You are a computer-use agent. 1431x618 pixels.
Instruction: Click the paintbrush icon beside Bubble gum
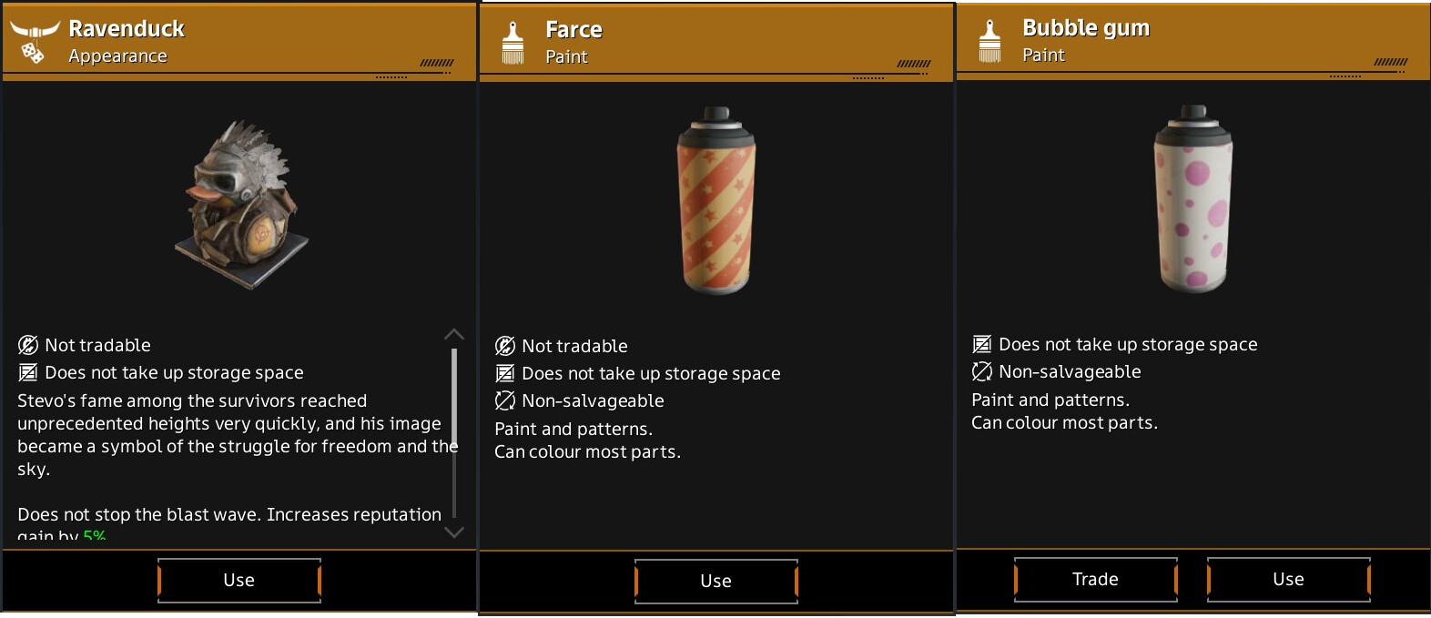tap(990, 41)
